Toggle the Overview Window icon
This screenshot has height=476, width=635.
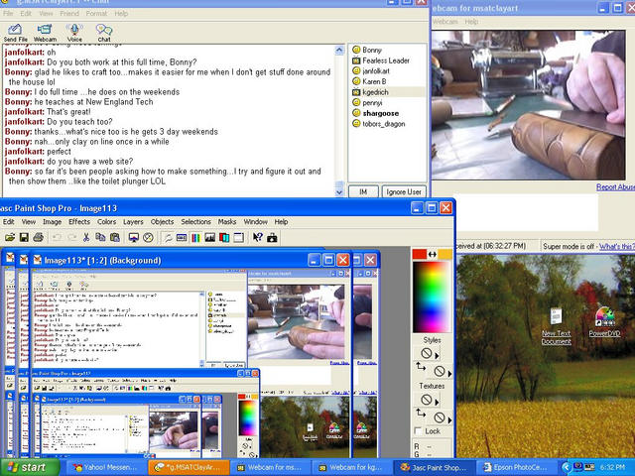pos(238,237)
